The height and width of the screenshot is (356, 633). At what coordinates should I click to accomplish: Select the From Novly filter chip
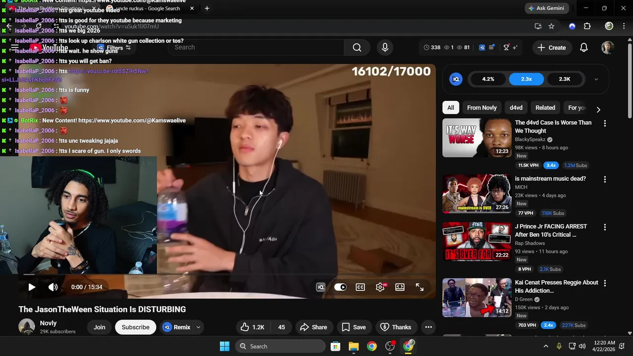[482, 108]
